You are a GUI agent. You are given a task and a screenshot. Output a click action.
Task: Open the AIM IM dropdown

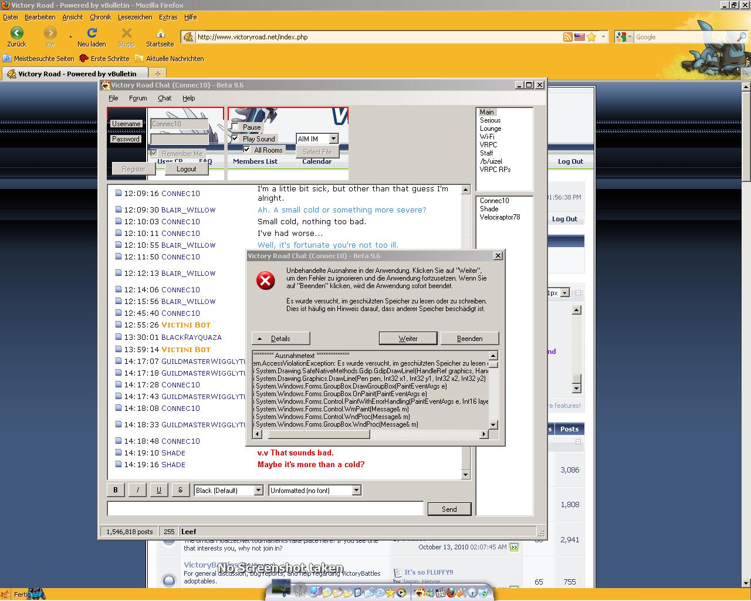click(333, 139)
